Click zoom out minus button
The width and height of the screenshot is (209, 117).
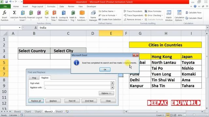click(185, 115)
